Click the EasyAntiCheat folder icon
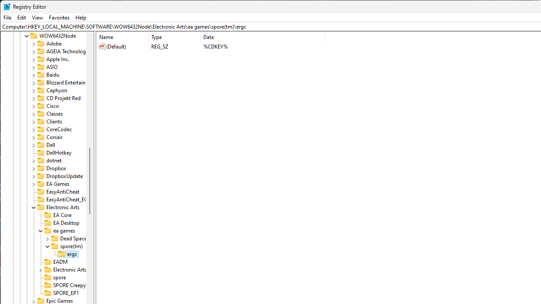Image resolution: width=541 pixels, height=304 pixels. tap(41, 192)
